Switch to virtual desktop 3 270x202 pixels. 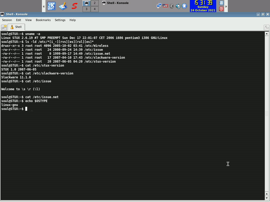(86, 9)
